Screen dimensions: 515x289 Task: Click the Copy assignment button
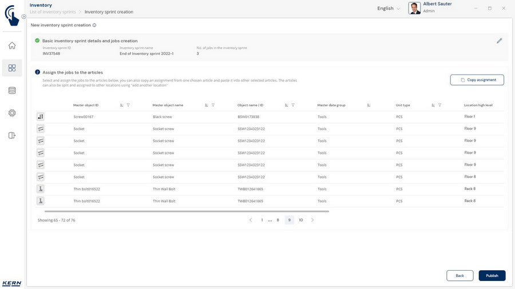tap(477, 80)
